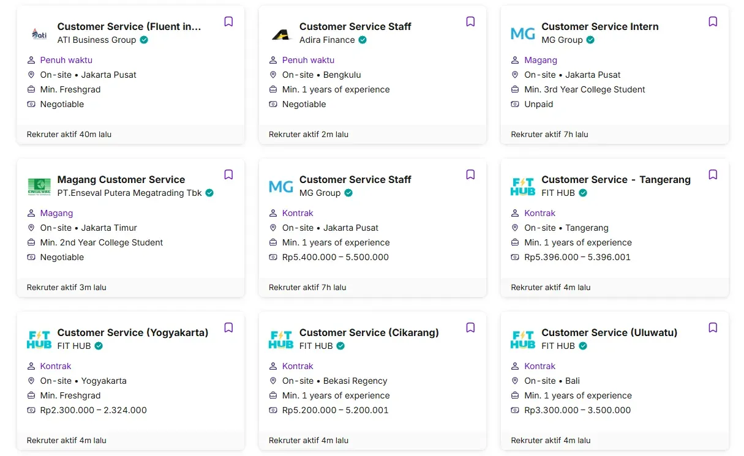
Task: Bookmark the Magang Customer Service listing
Action: [x=228, y=174]
